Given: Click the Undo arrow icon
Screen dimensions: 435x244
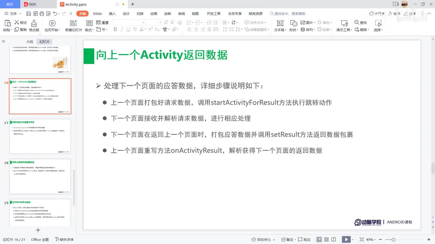Looking at the screenshot, I should tap(55, 14).
